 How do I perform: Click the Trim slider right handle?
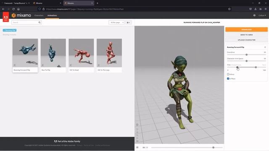(256, 67)
